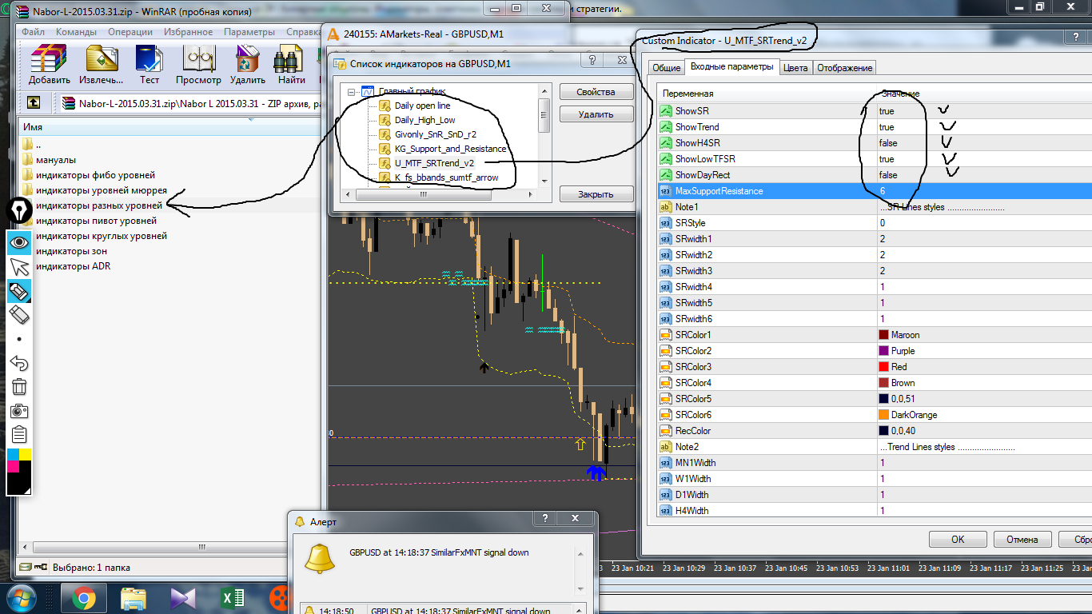This screenshot has height=614, width=1092.
Task: Click the Свойства button in indicator list
Action: coord(596,92)
